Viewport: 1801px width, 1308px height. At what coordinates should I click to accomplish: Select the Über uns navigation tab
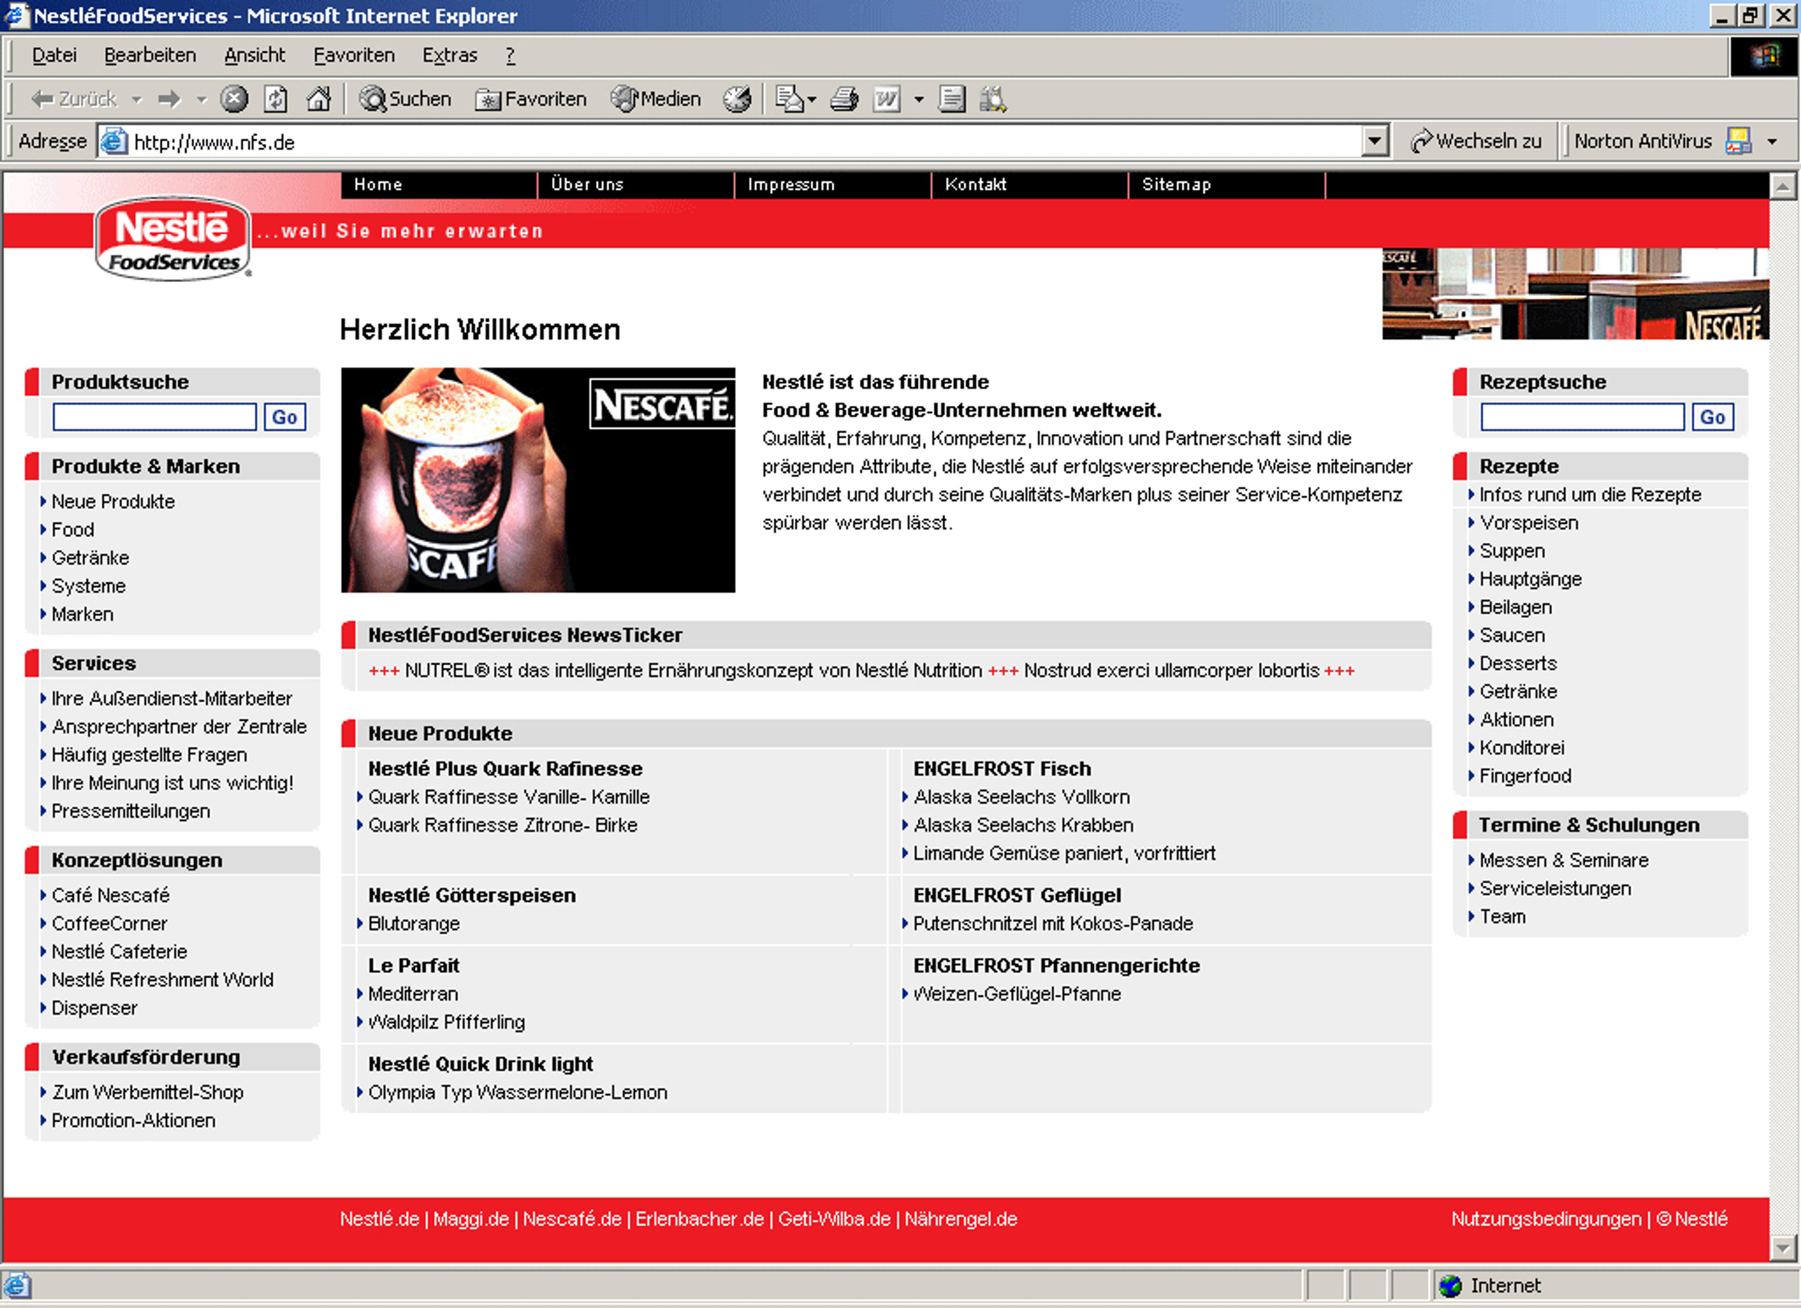pos(635,184)
